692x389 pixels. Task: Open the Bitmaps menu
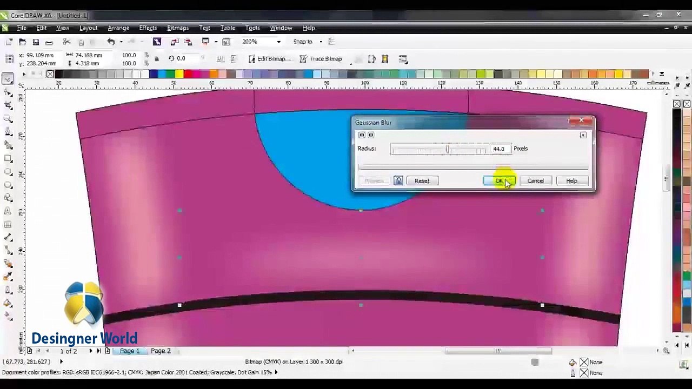178,28
